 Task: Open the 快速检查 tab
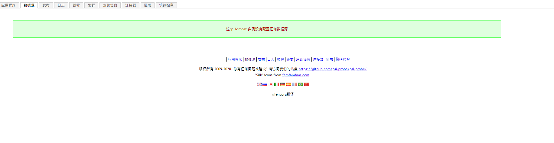pos(166,5)
